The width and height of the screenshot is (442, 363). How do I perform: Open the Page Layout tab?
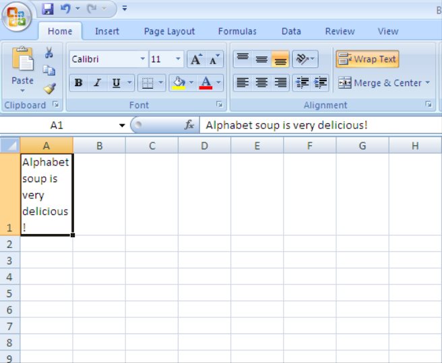(x=169, y=31)
